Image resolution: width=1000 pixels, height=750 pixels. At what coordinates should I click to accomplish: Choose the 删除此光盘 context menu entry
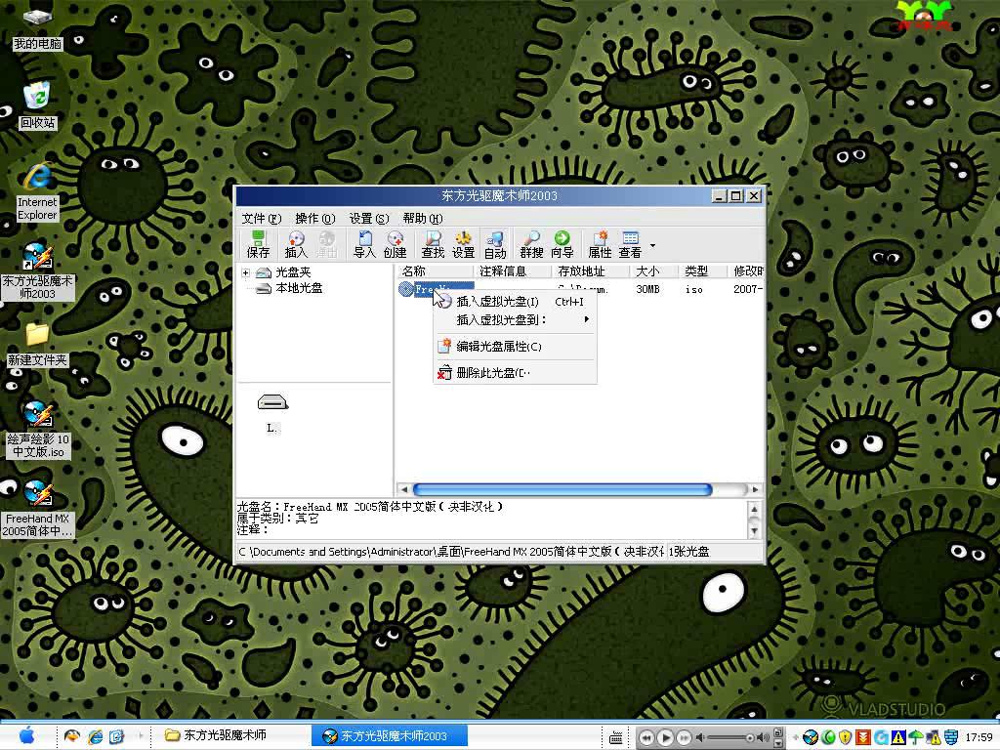(516, 372)
